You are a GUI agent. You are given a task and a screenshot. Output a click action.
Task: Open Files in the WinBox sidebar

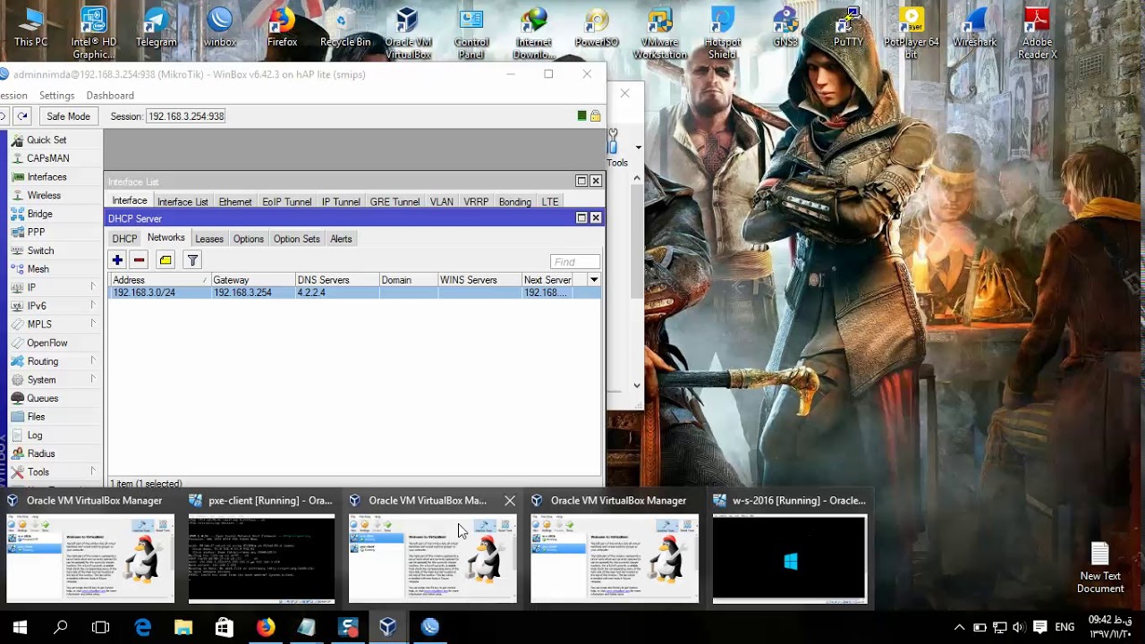(x=36, y=417)
